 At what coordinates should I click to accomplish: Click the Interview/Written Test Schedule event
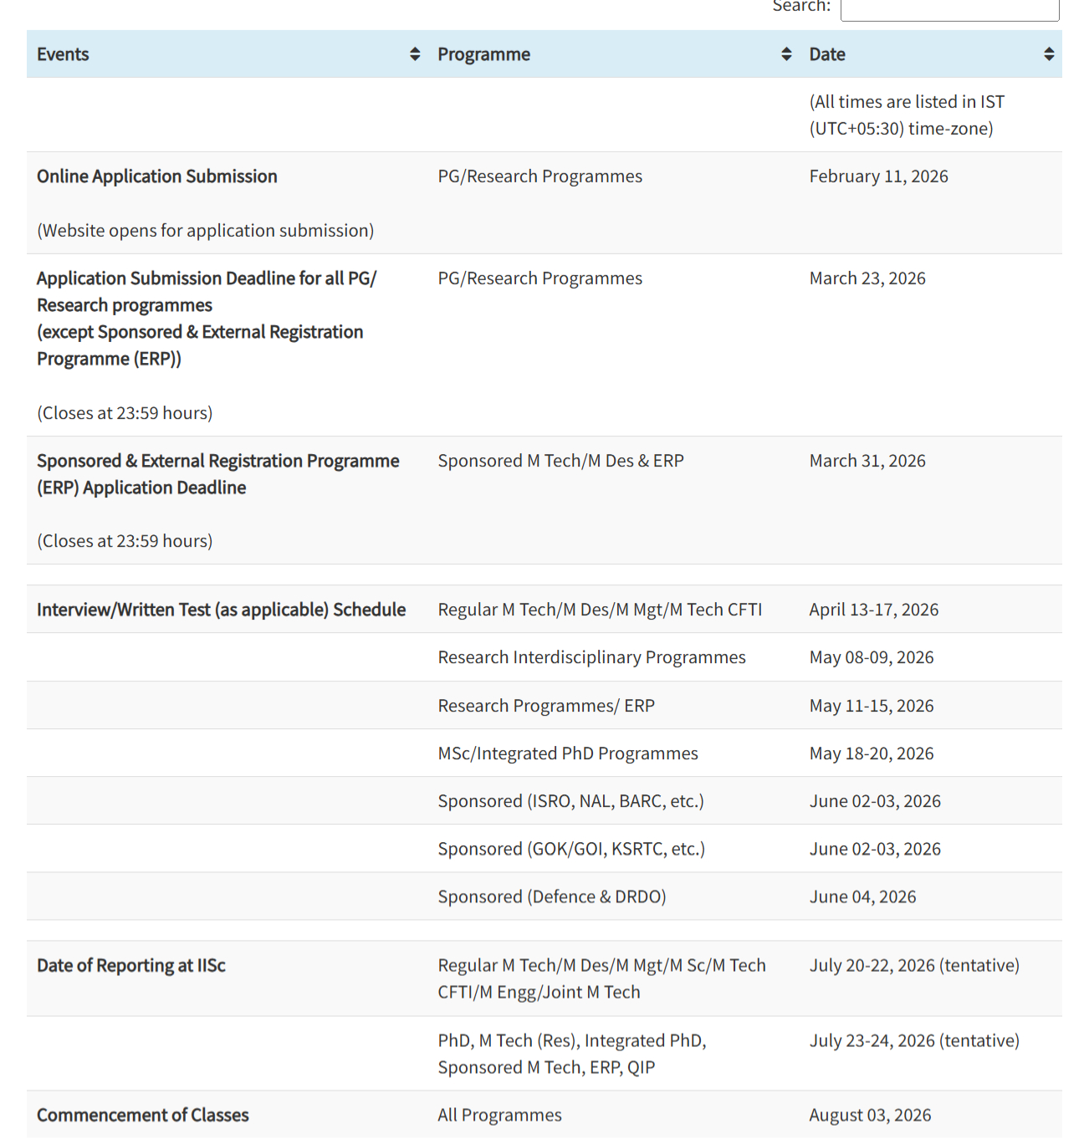[x=221, y=609]
